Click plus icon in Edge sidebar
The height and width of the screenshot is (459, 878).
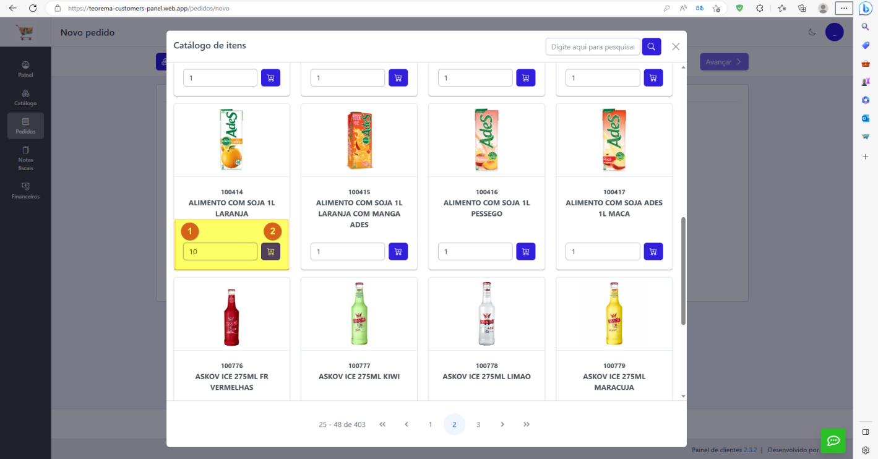coord(866,157)
